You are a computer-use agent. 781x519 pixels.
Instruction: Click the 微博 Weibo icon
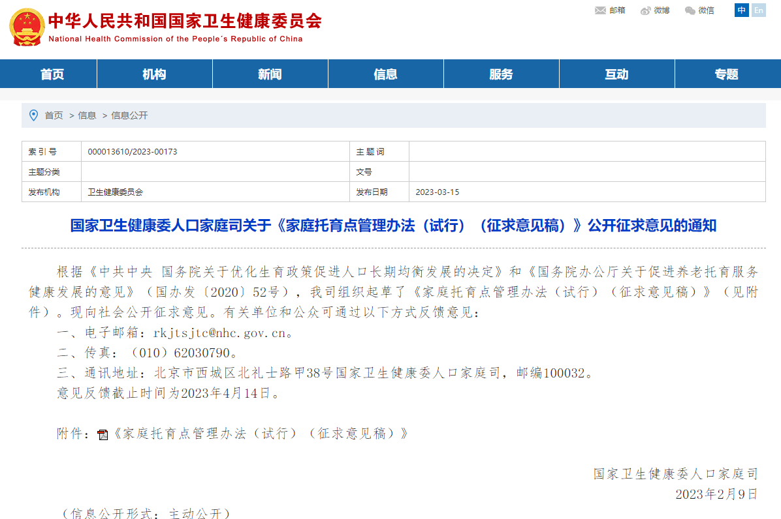click(x=646, y=10)
